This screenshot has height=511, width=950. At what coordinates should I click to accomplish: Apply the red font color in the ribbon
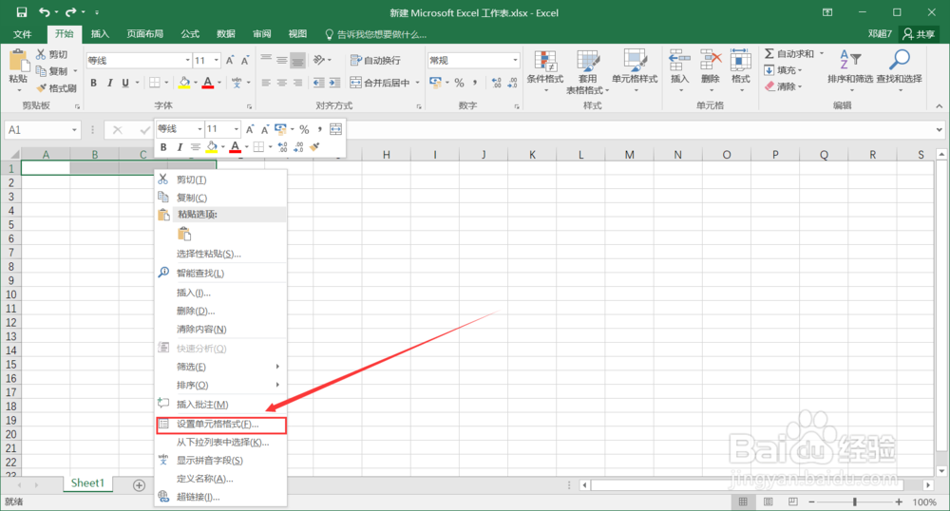click(208, 83)
